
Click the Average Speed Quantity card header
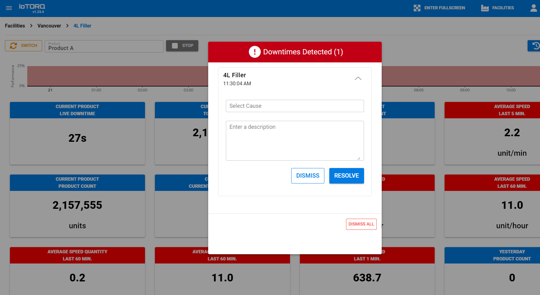(77, 255)
